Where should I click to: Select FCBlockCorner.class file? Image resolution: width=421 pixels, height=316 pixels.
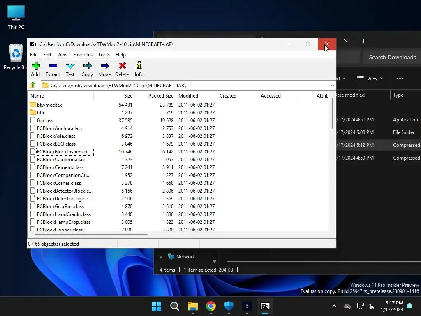(59, 183)
